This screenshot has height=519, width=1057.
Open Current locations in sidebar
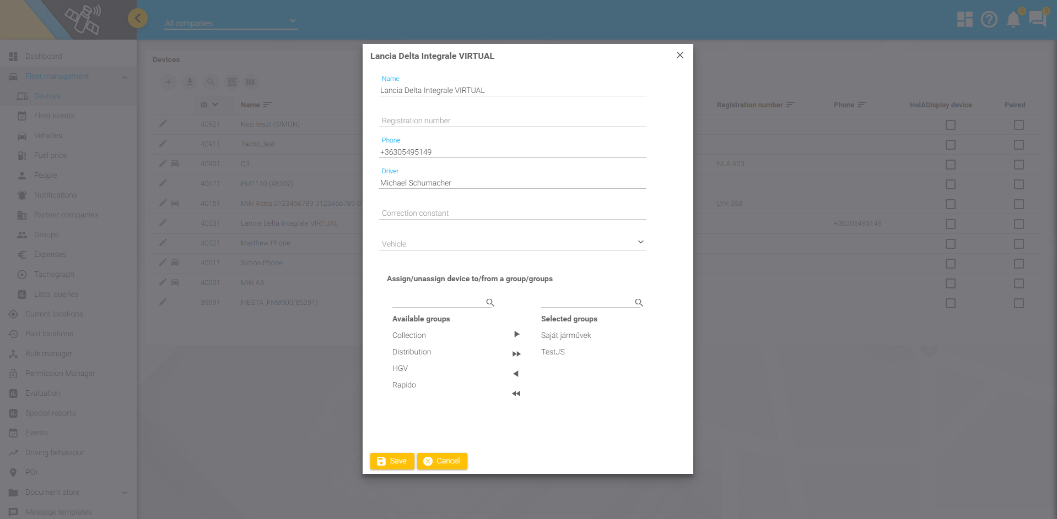click(x=54, y=314)
